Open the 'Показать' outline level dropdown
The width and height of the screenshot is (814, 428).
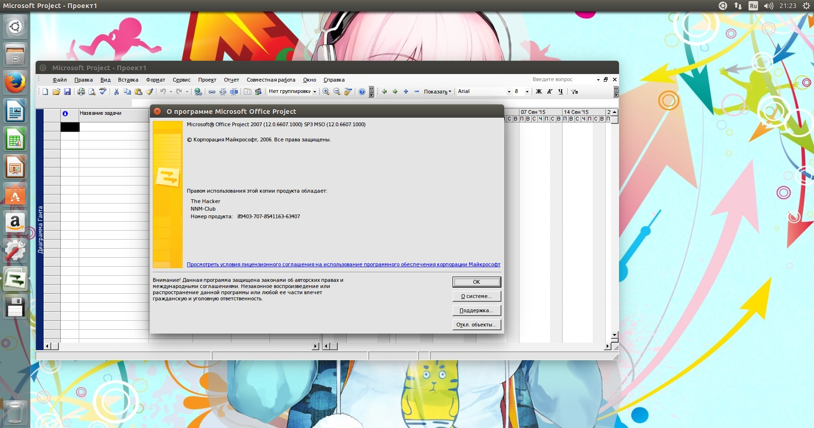tap(437, 92)
